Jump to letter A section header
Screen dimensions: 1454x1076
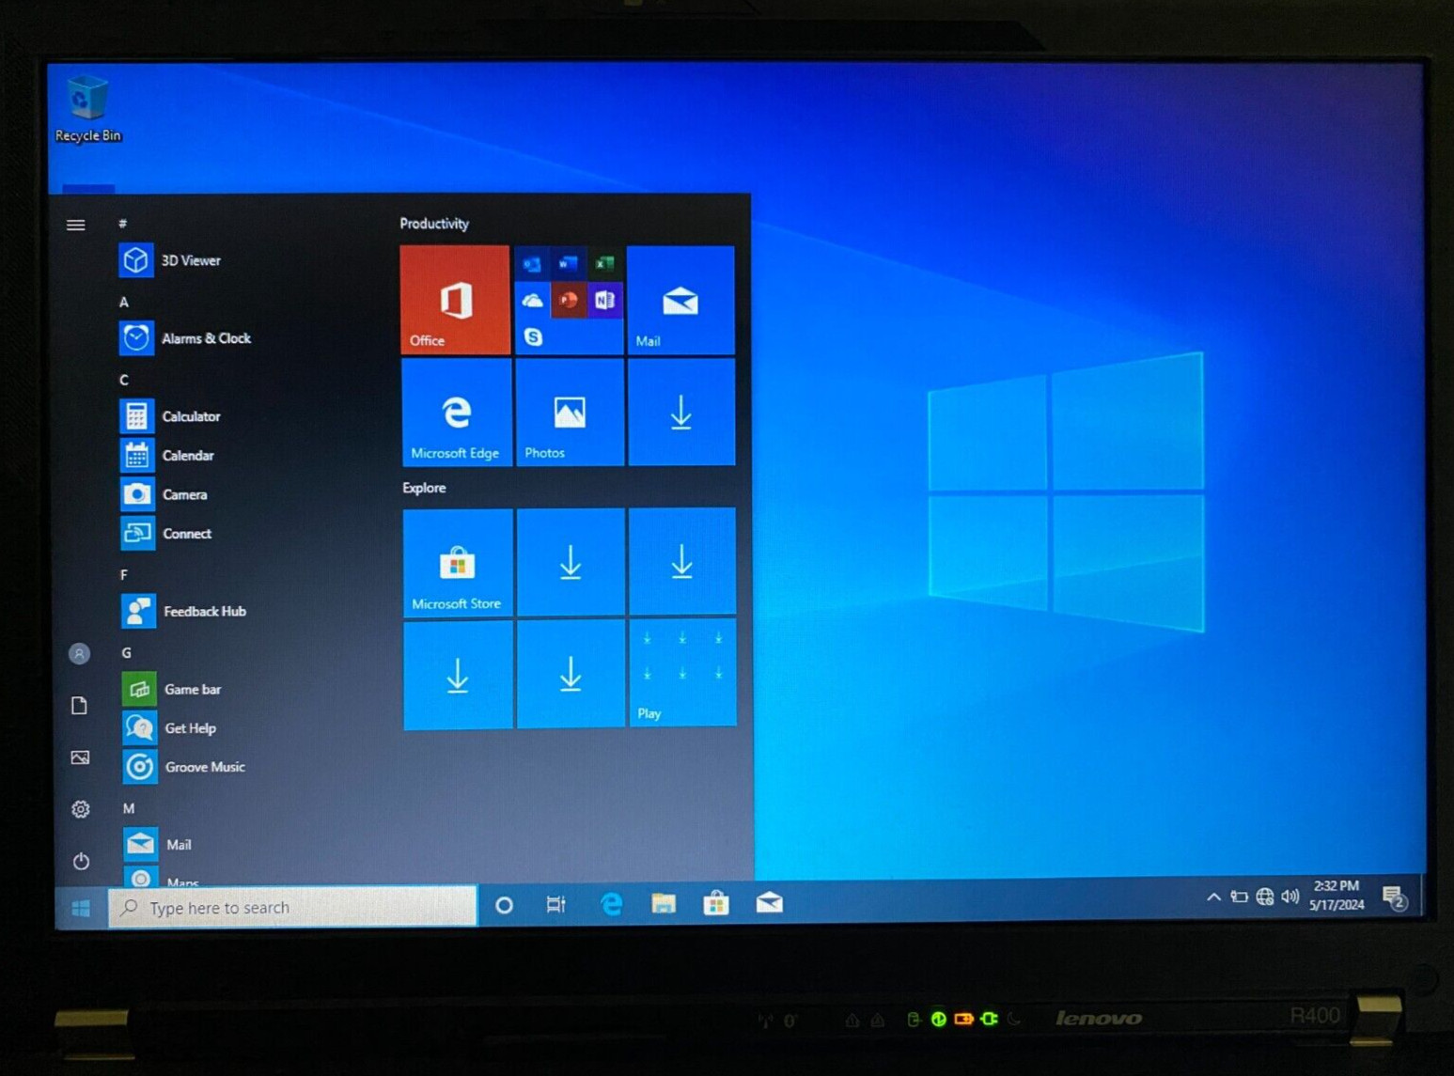click(x=123, y=303)
